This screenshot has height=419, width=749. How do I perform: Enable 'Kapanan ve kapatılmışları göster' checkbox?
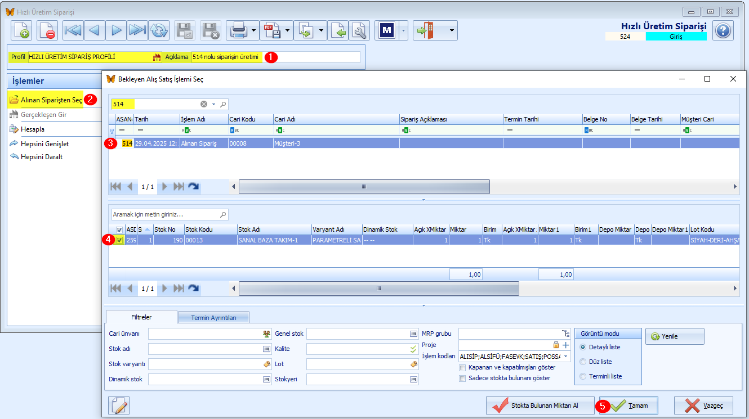[x=463, y=367]
